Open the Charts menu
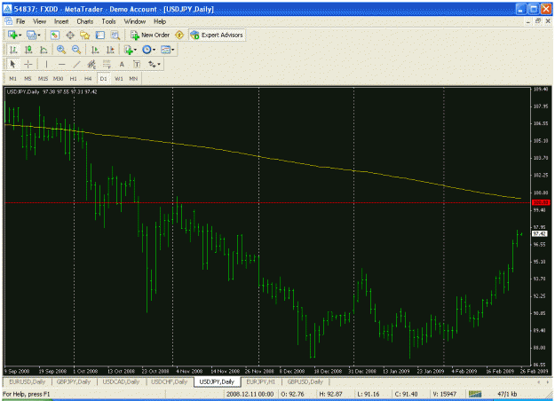The image size is (555, 401). pyautogui.click(x=85, y=21)
